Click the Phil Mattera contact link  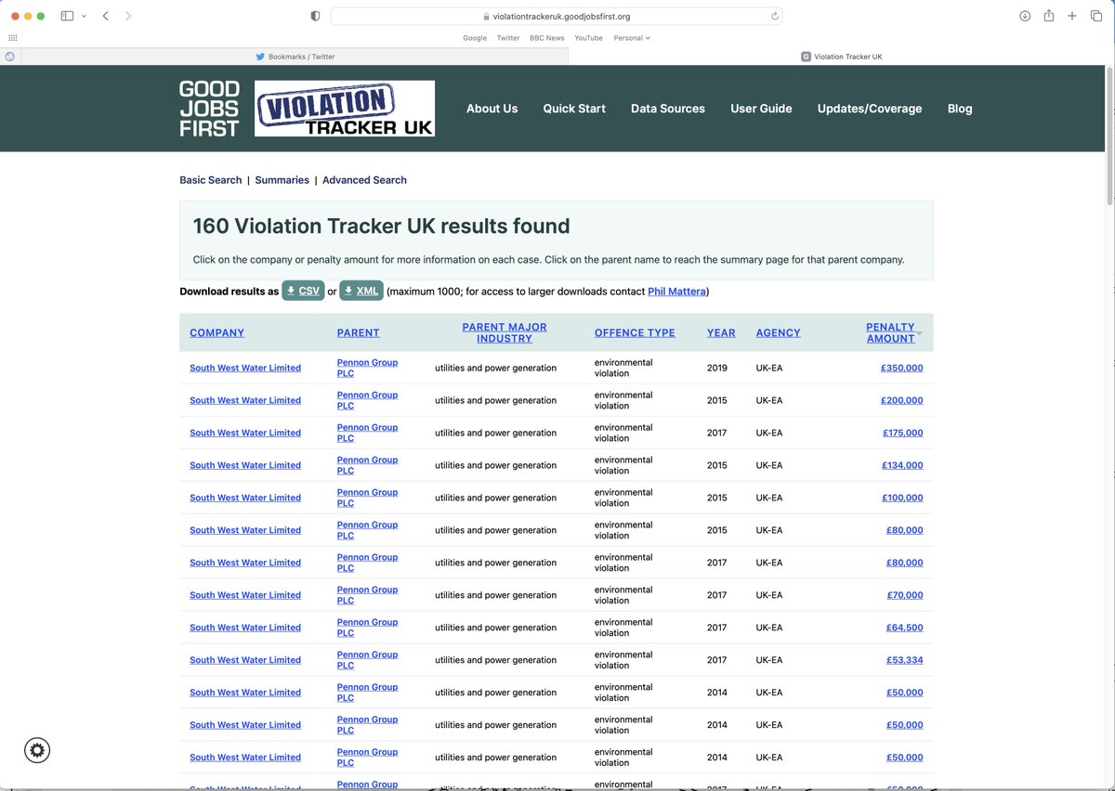coord(676,292)
